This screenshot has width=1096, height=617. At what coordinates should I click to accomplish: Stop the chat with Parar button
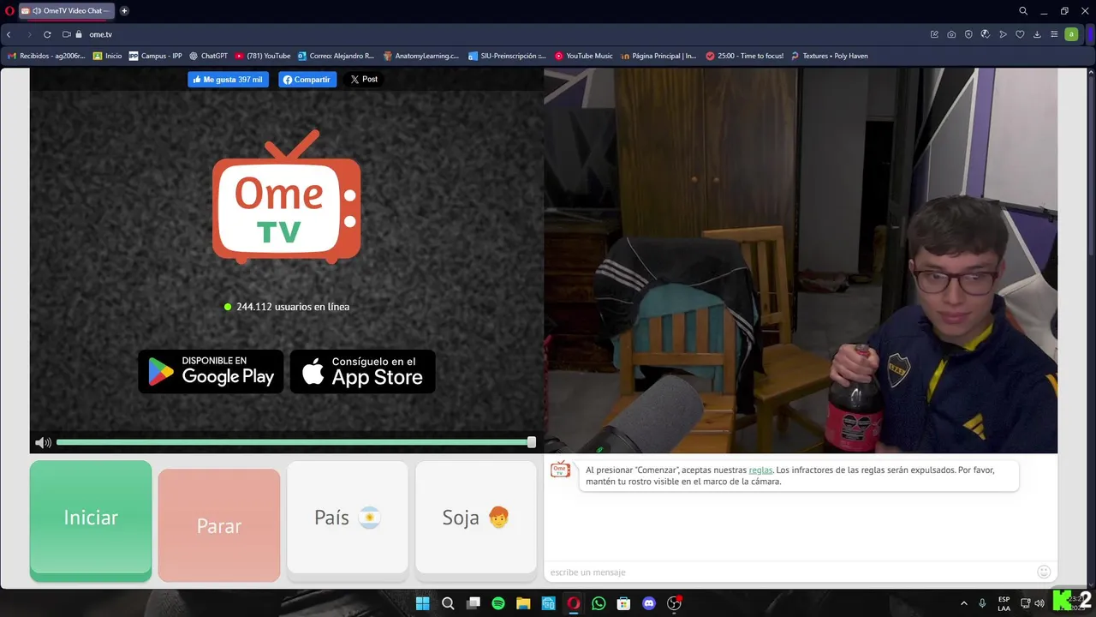click(219, 525)
